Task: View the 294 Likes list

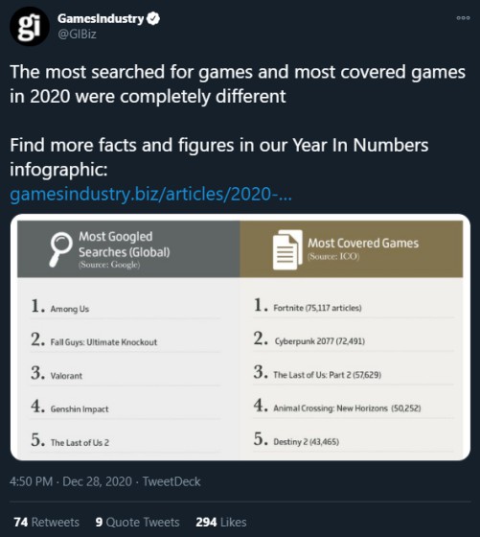Action: 221,523
